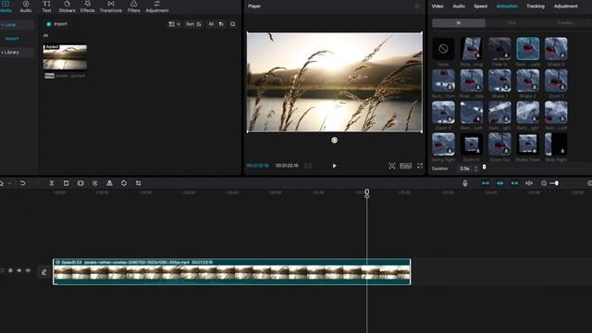
Task: Split the clip at the playhead
Action: (52, 183)
